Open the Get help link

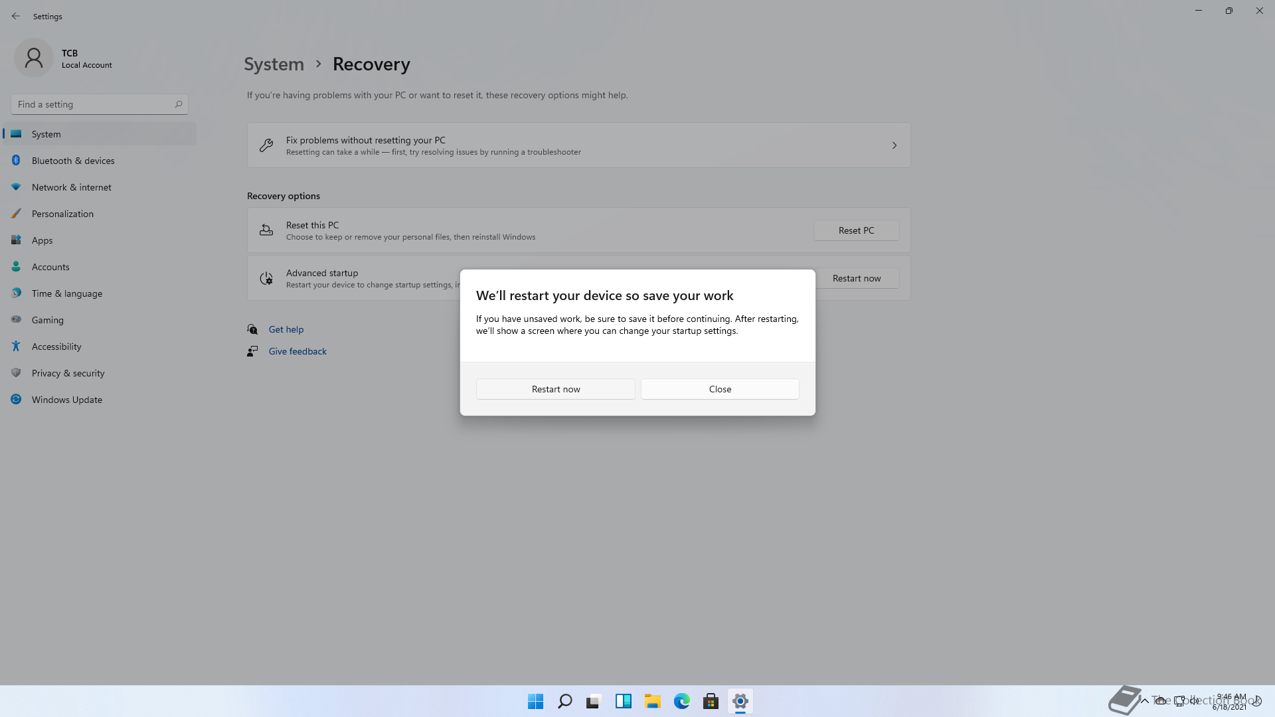coord(286,329)
